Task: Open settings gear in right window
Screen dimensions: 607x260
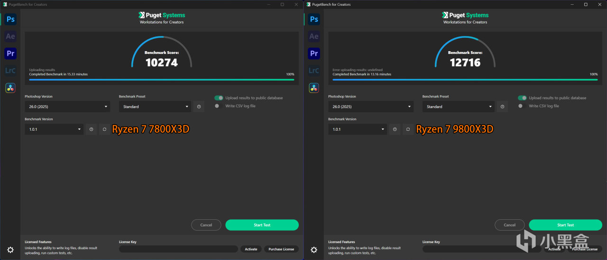Action: coord(314,250)
